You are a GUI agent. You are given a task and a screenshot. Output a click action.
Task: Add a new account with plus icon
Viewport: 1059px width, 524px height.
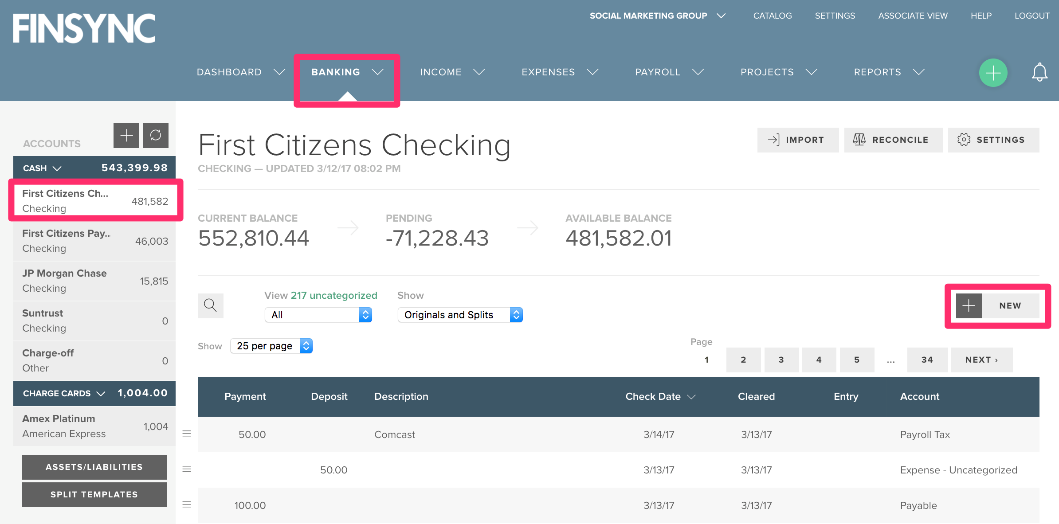coord(126,135)
